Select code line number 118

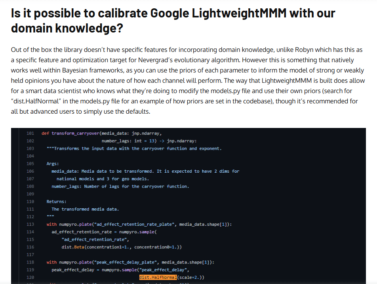30,262
